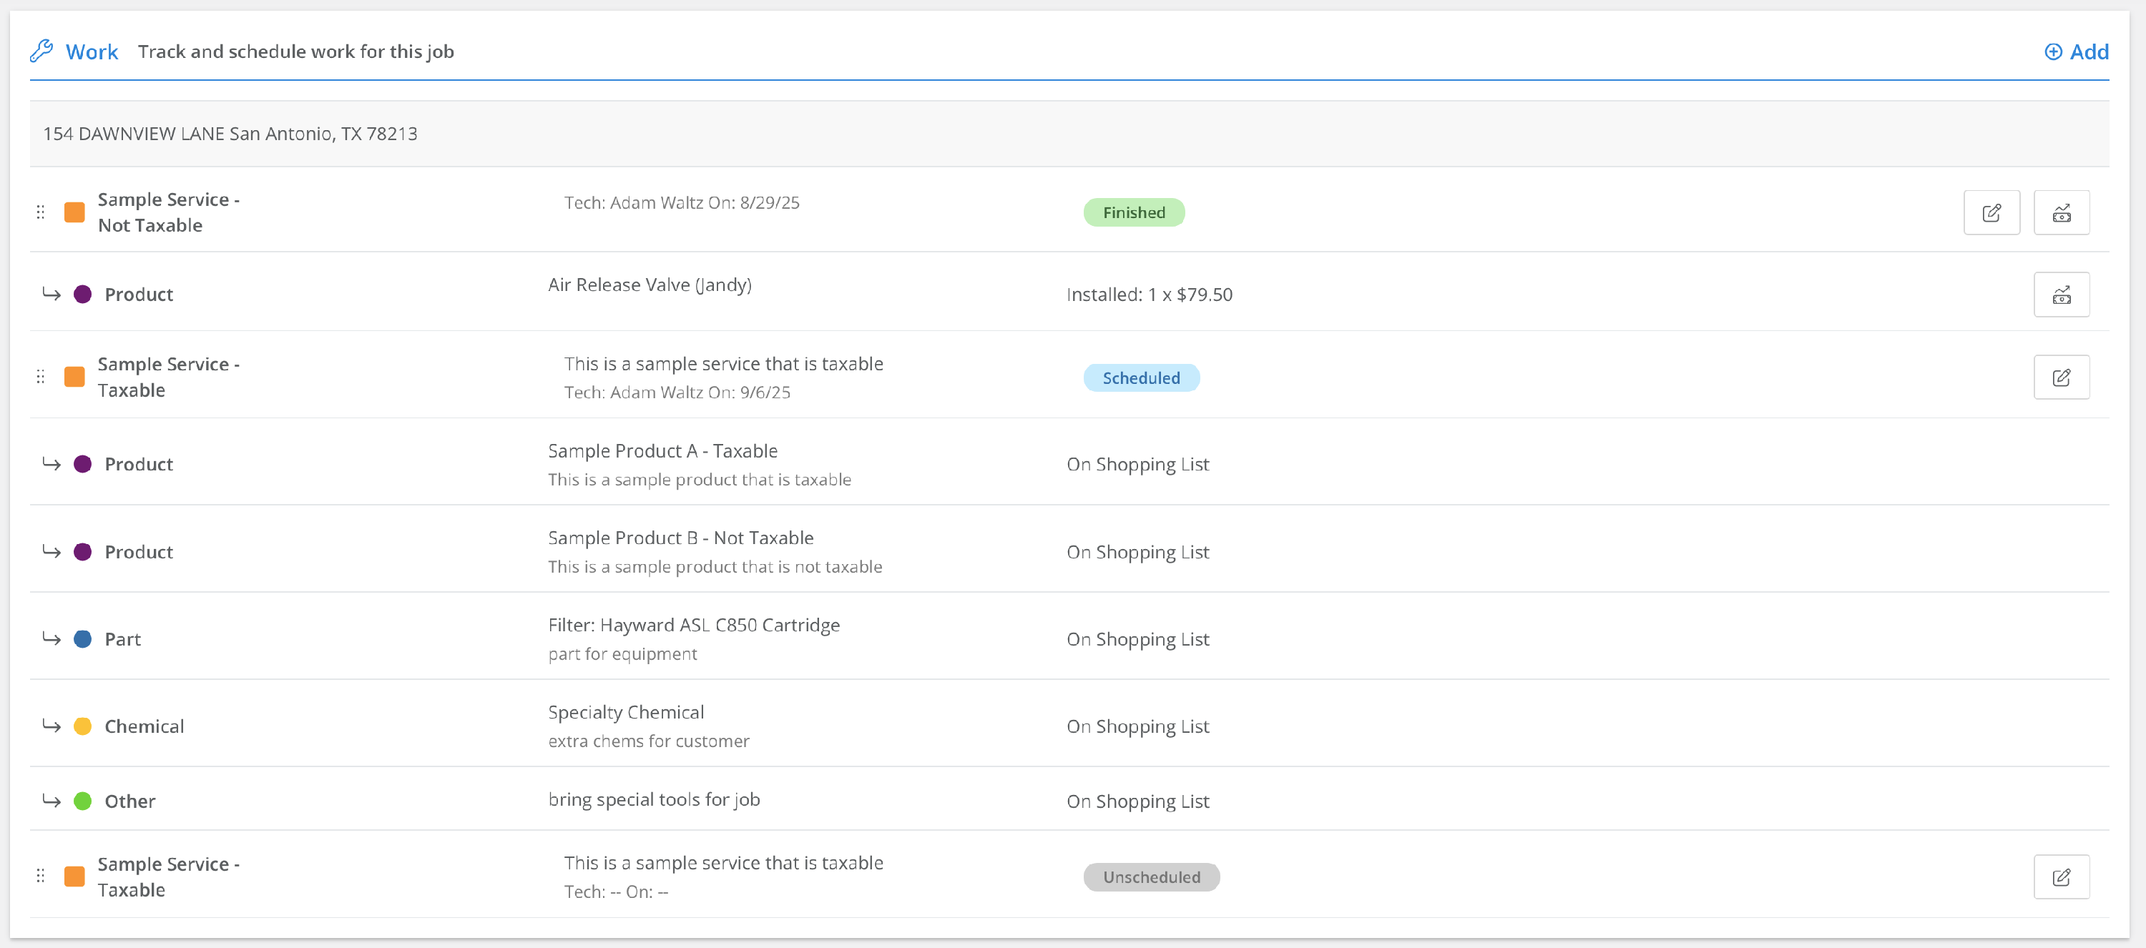The width and height of the screenshot is (2146, 948).
Task: Grab drag handle of finished Not Taxable service
Action: click(40, 212)
